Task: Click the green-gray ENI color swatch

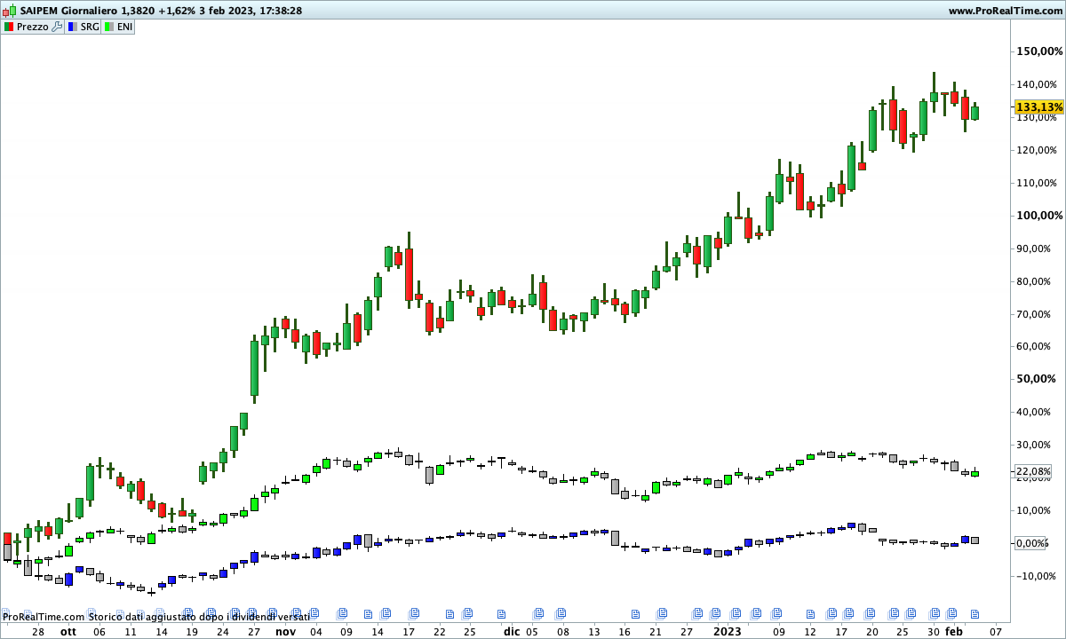Action: [109, 27]
